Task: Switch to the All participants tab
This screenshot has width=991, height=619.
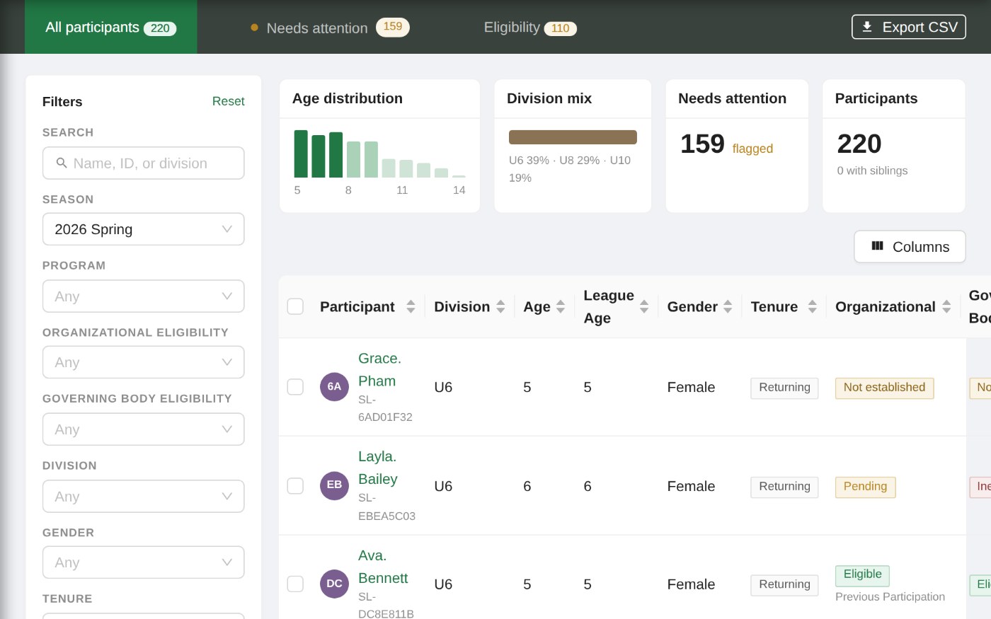Action: pyautogui.click(x=111, y=27)
